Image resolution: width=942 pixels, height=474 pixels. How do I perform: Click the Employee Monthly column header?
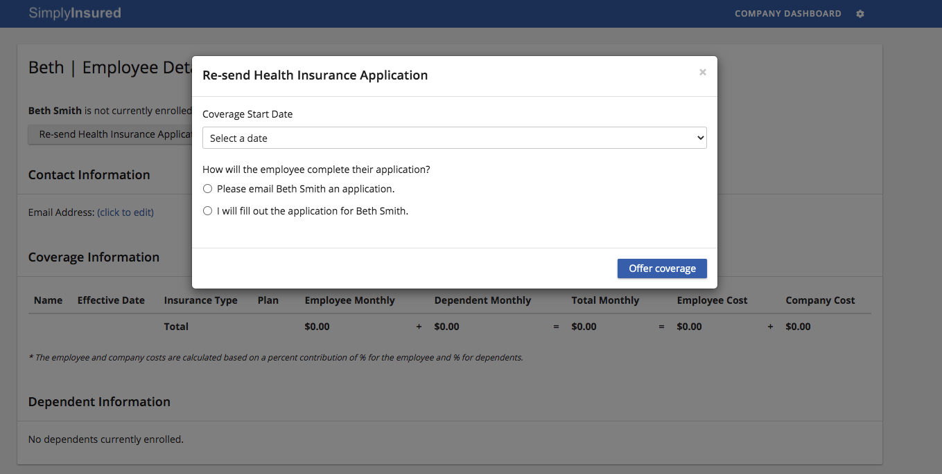coord(349,300)
